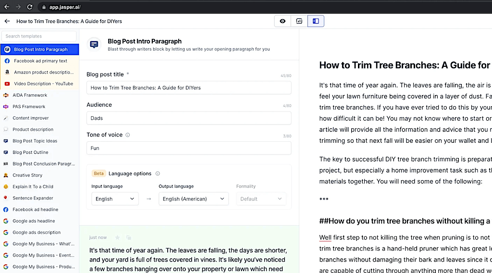The image size is (492, 273).
Task: Reload the page with the browser refresh icon
Action: point(30,7)
